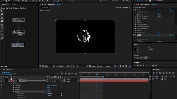The width and height of the screenshot is (177, 99).
Task: Align paragraph text left
Action: 154,73
